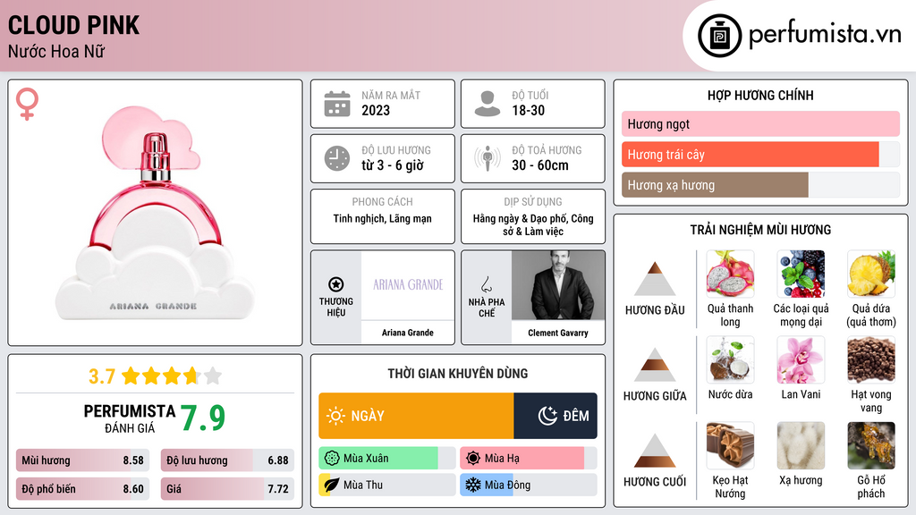The width and height of the screenshot is (916, 515).
Task: Click the Quả thanh long note image
Action: coord(730,274)
